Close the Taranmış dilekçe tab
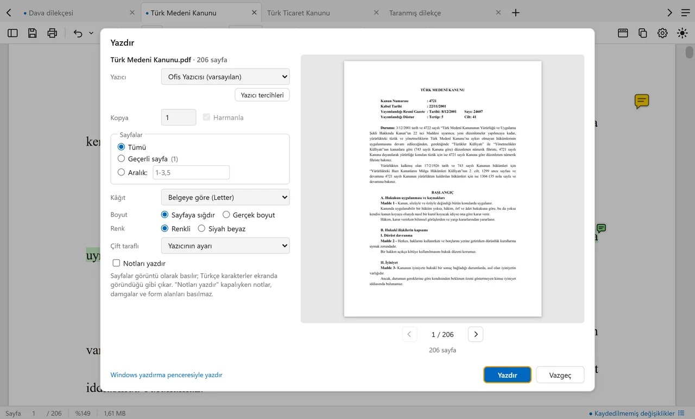Image resolution: width=695 pixels, height=419 pixels. 498,12
